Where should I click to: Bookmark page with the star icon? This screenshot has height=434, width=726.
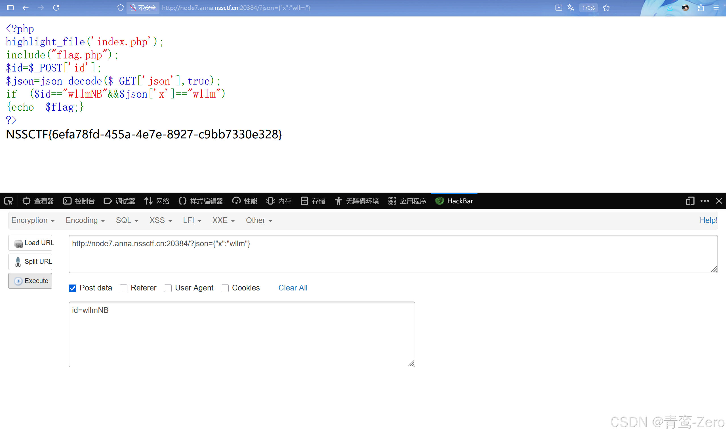click(x=606, y=8)
